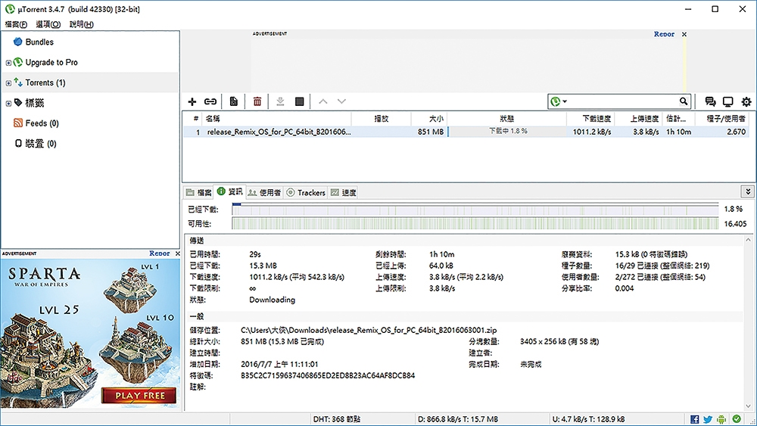Sort by 名稱 column header
The image size is (757, 426).
coord(276,118)
